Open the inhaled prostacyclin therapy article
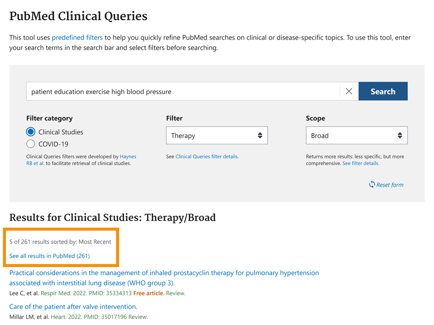 click(164, 273)
